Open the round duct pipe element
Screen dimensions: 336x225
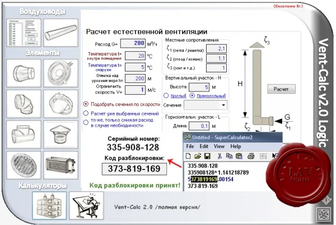click(61, 33)
